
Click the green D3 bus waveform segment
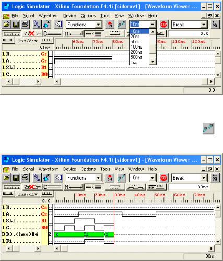point(84,234)
